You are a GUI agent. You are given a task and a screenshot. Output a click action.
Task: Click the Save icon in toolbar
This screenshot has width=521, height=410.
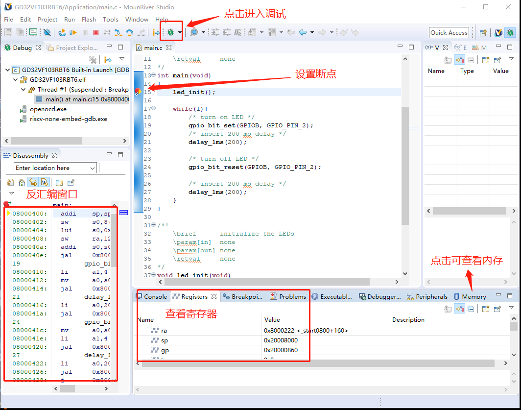click(8, 32)
